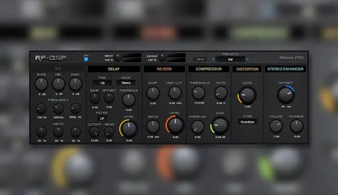The image size is (338, 195).
Task: Go to previous preset with left arrow
Action: click(x=213, y=59)
